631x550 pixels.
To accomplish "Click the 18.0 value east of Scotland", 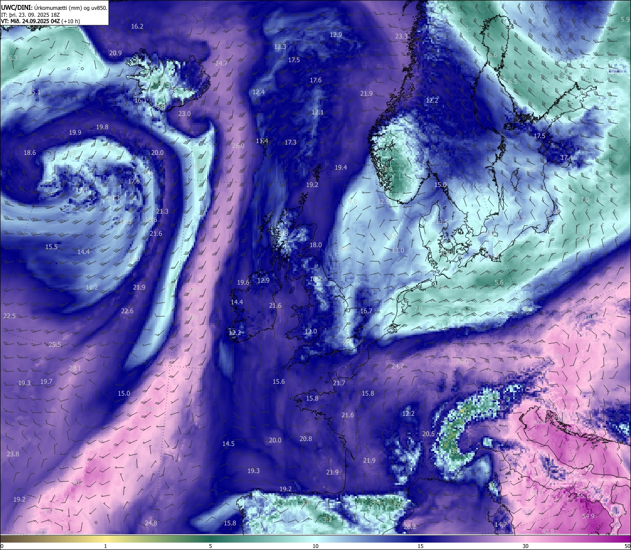I will (x=315, y=245).
